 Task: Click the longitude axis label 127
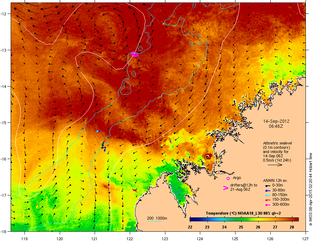coord(306,238)
